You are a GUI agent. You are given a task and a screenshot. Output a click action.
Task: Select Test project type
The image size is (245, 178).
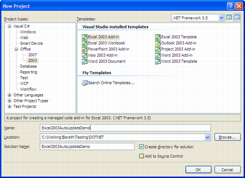[24, 78]
